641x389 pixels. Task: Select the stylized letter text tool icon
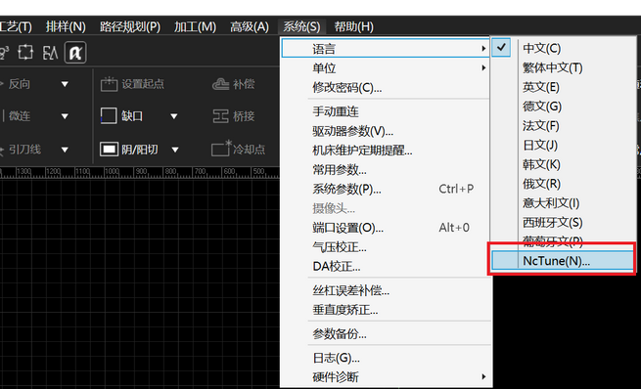(x=75, y=53)
